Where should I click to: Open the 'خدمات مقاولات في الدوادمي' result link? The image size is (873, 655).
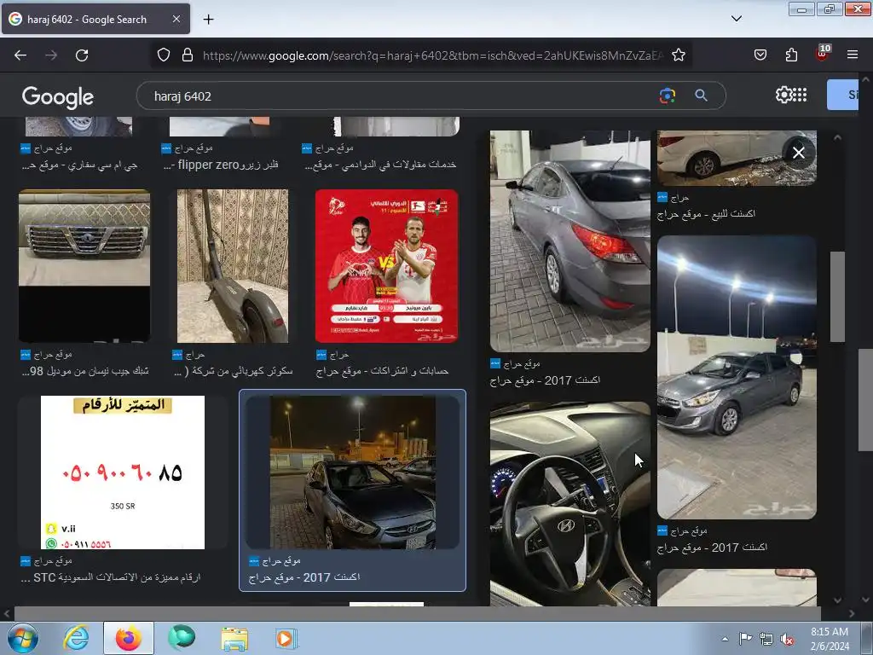[381, 165]
